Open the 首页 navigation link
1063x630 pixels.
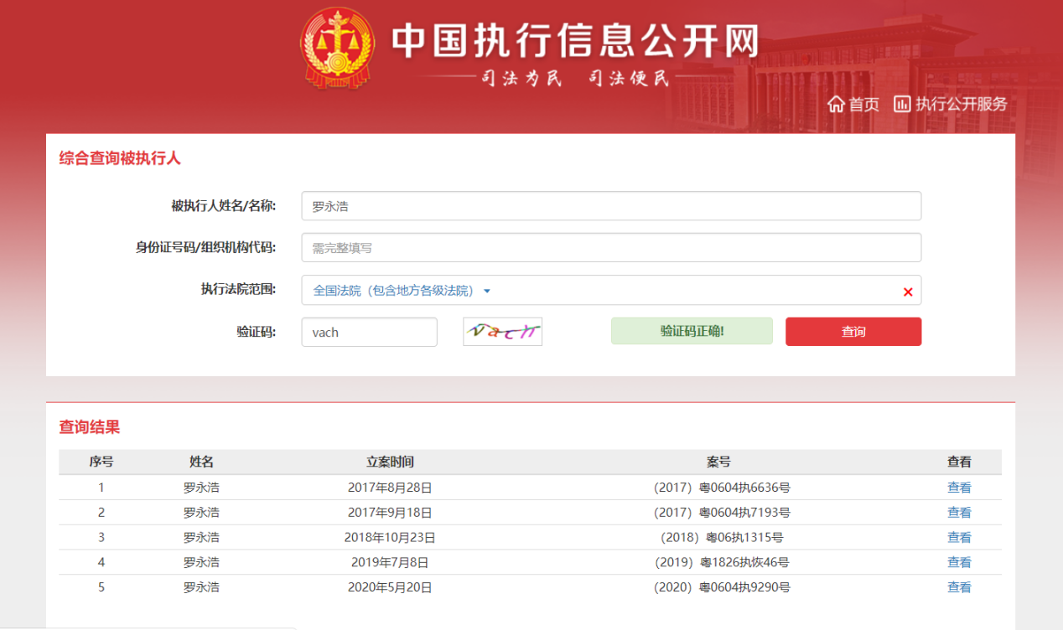(x=863, y=104)
